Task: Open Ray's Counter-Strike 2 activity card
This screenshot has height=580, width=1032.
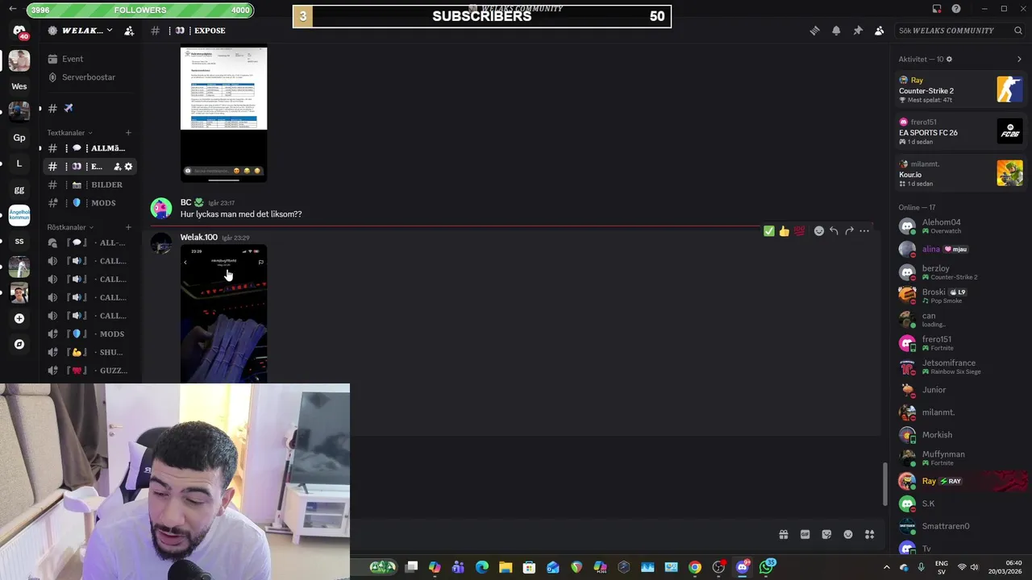Action: coord(961,89)
